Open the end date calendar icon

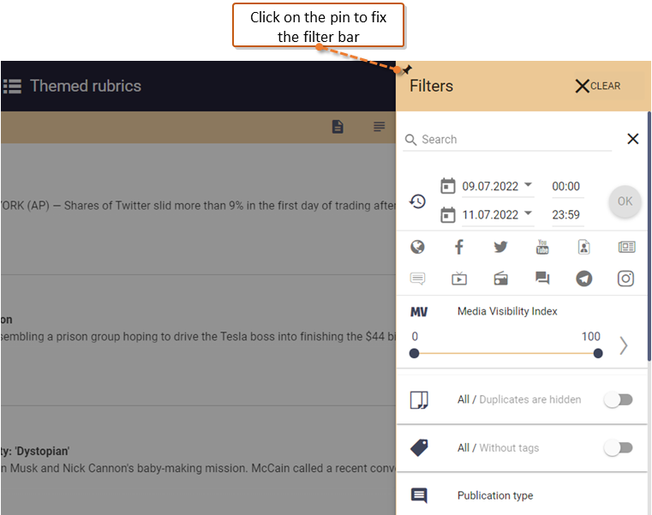tap(447, 214)
